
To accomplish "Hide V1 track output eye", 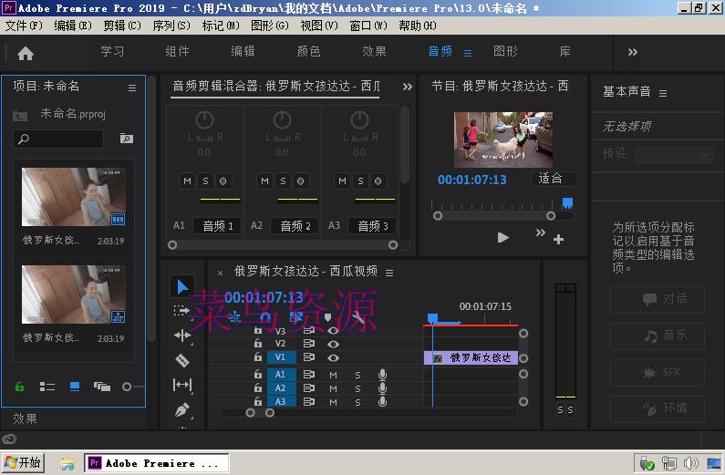I will [x=333, y=357].
